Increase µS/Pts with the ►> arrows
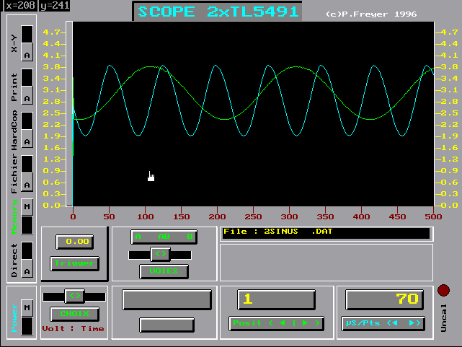Image resolution: width=462 pixels, height=347 pixels. (x=415, y=322)
